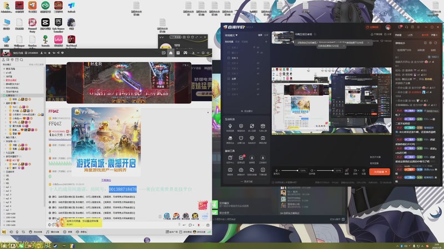Toggle visibility eye of the 文本 3 source

258,68
